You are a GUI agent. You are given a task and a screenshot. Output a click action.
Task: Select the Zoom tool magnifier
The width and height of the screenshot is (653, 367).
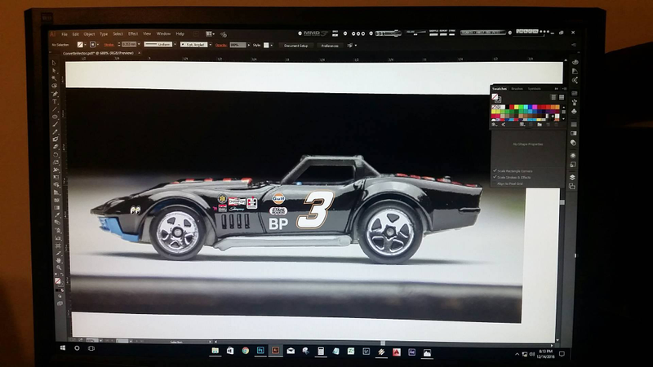coord(59,268)
